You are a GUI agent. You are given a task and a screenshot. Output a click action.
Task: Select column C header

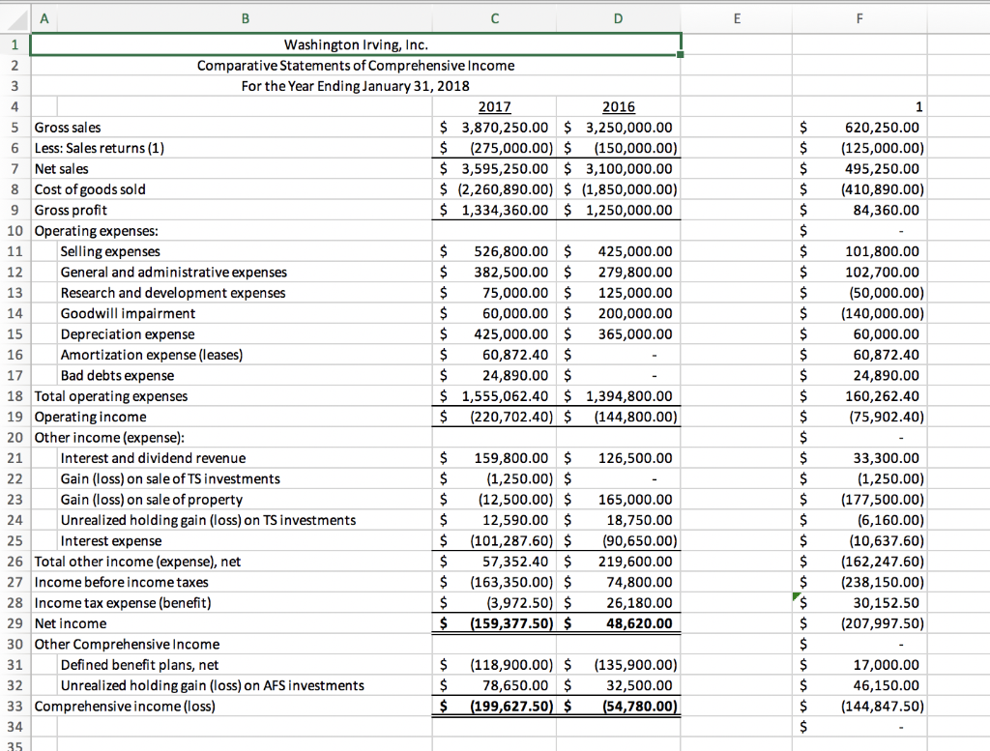point(494,18)
